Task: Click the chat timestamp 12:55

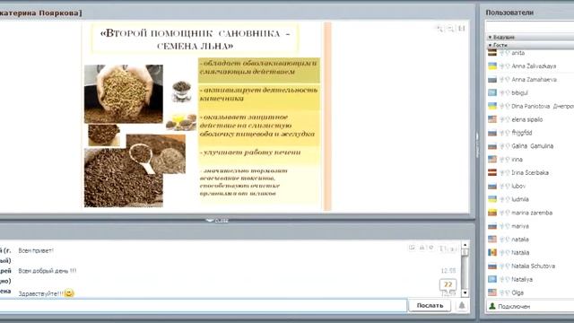Action: 448,271
